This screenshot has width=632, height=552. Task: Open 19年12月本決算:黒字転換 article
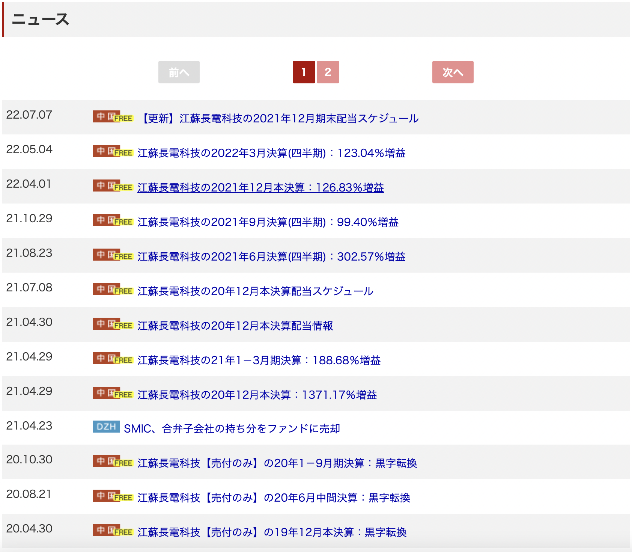pos(272,532)
